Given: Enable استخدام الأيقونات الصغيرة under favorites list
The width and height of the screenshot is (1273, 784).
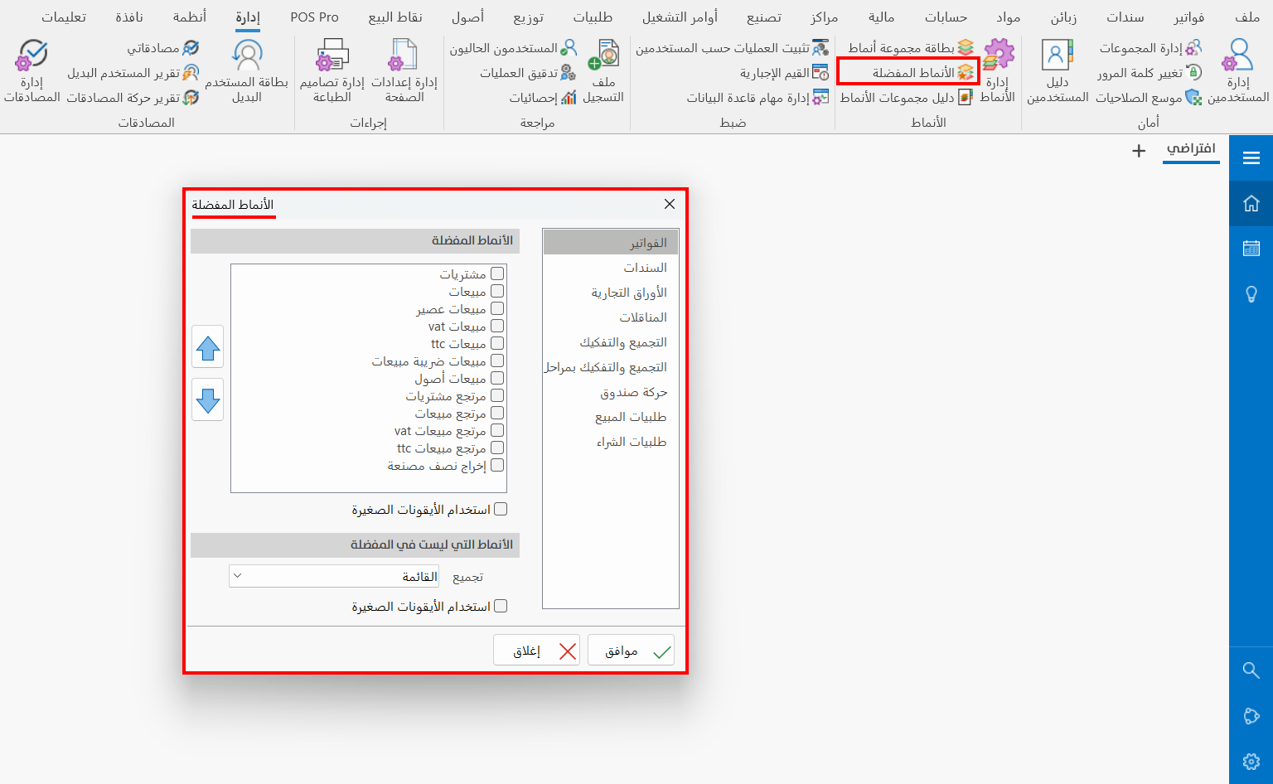Looking at the screenshot, I should 501,508.
